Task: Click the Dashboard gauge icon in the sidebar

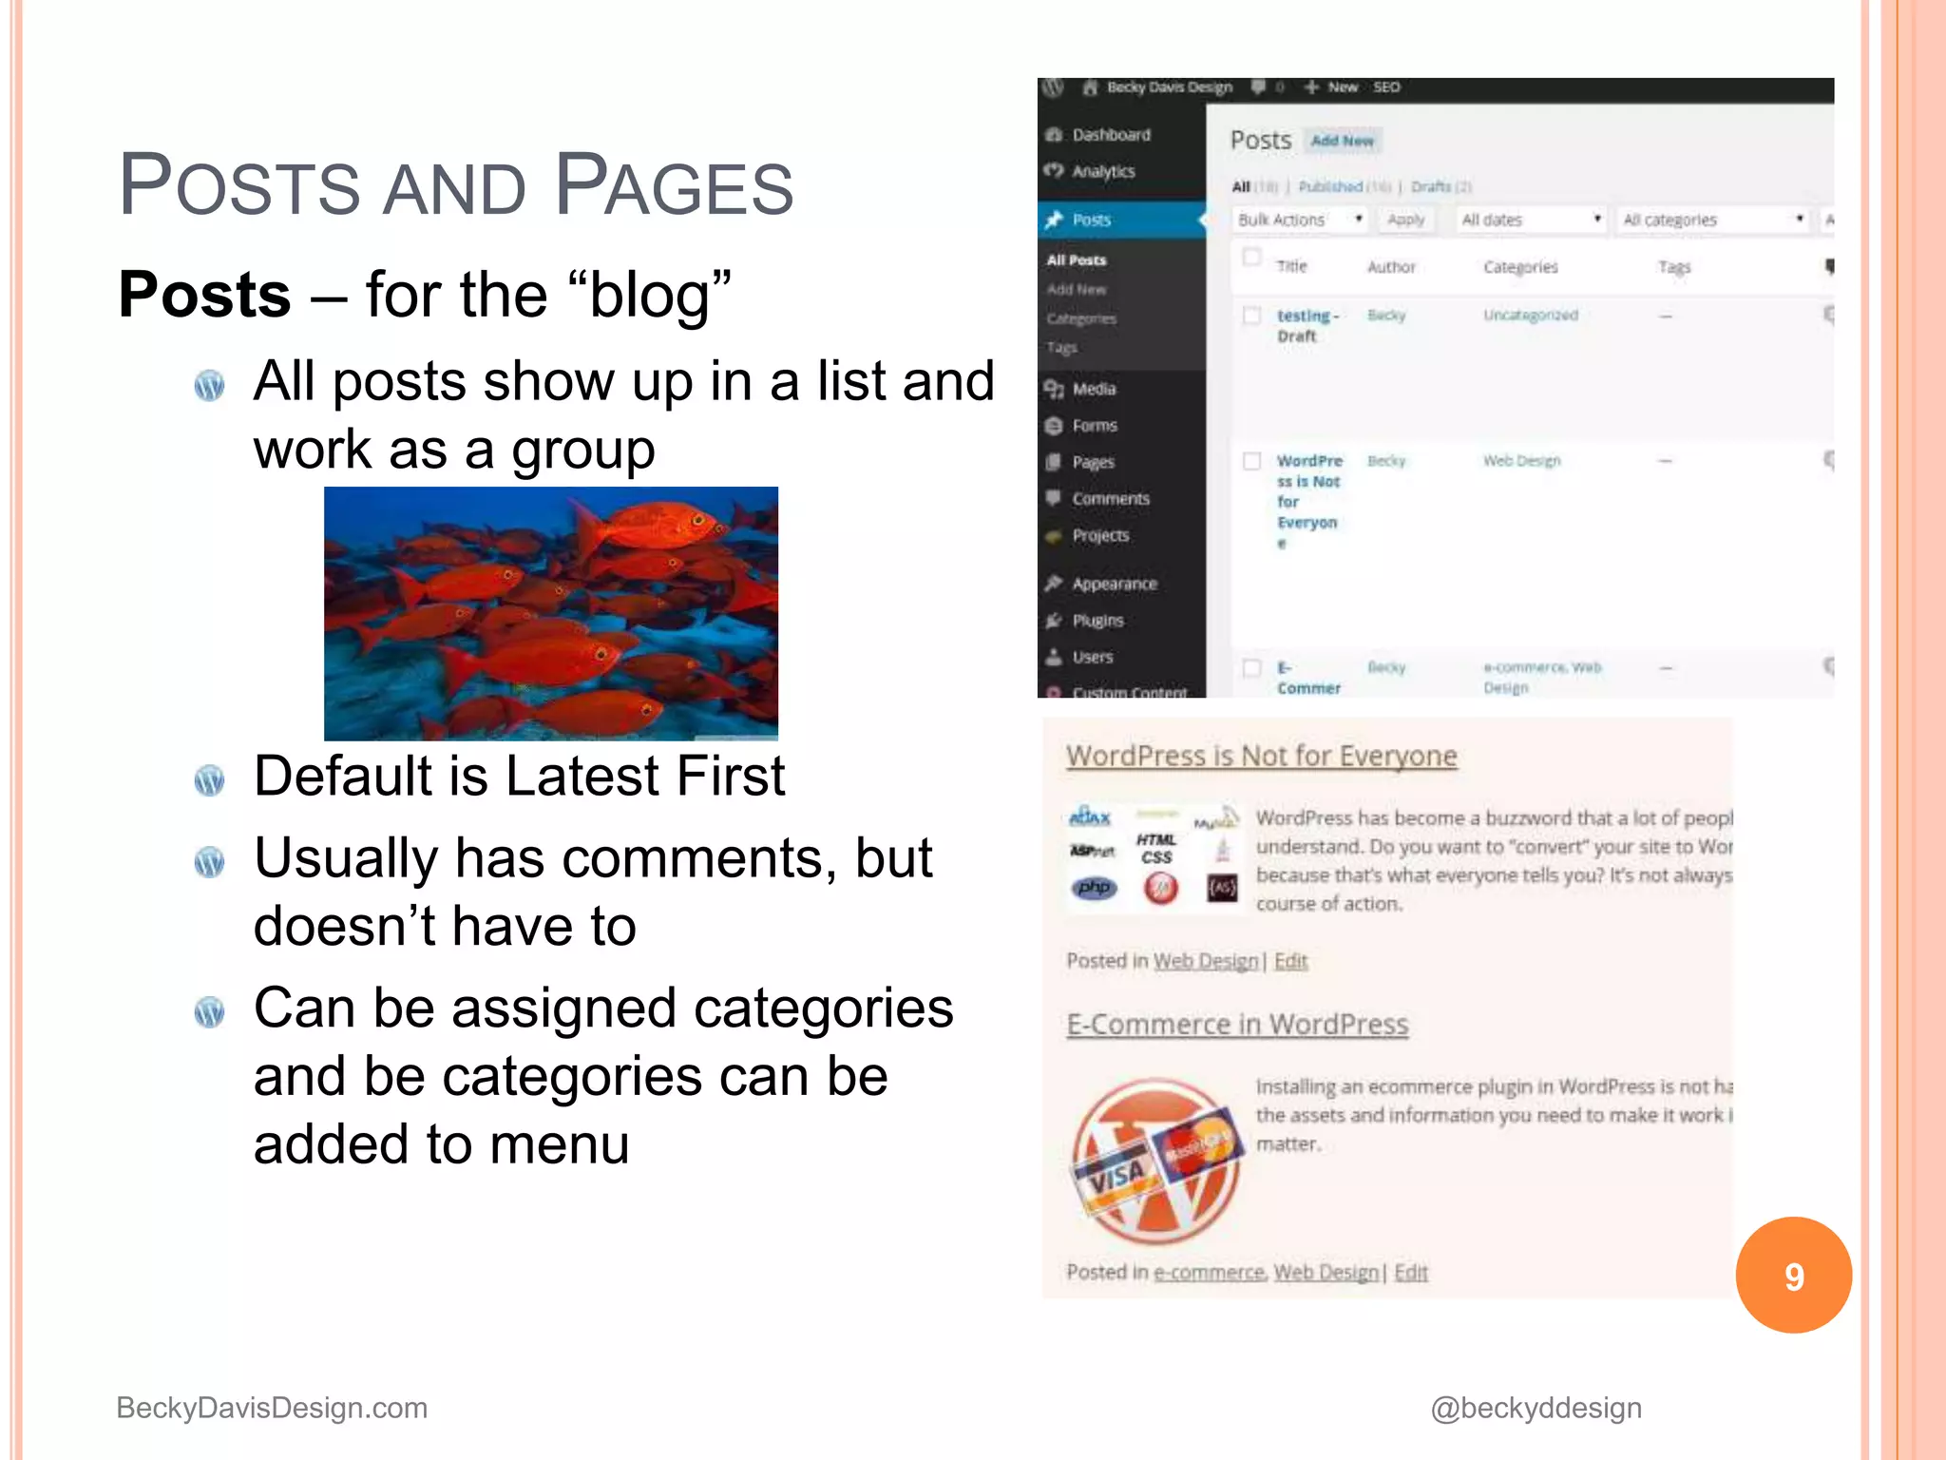Action: click(1053, 135)
